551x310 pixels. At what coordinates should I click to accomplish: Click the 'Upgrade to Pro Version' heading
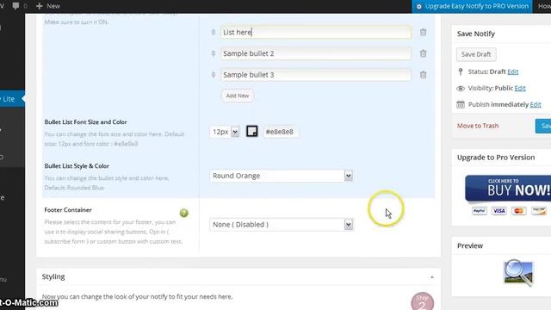coord(496,158)
